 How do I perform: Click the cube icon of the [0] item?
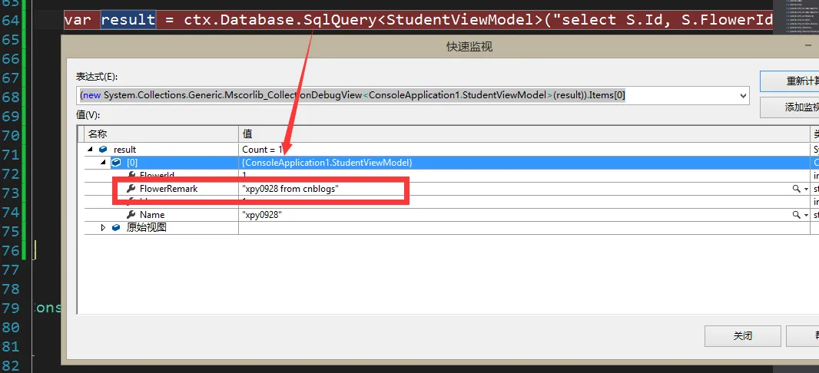point(116,163)
